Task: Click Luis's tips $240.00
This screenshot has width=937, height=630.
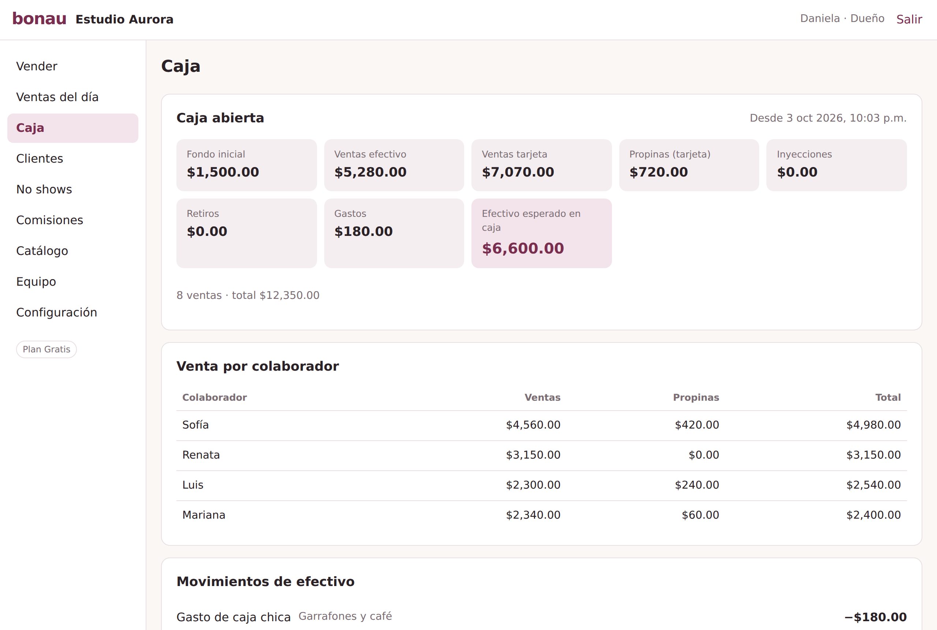Action: [x=697, y=485]
